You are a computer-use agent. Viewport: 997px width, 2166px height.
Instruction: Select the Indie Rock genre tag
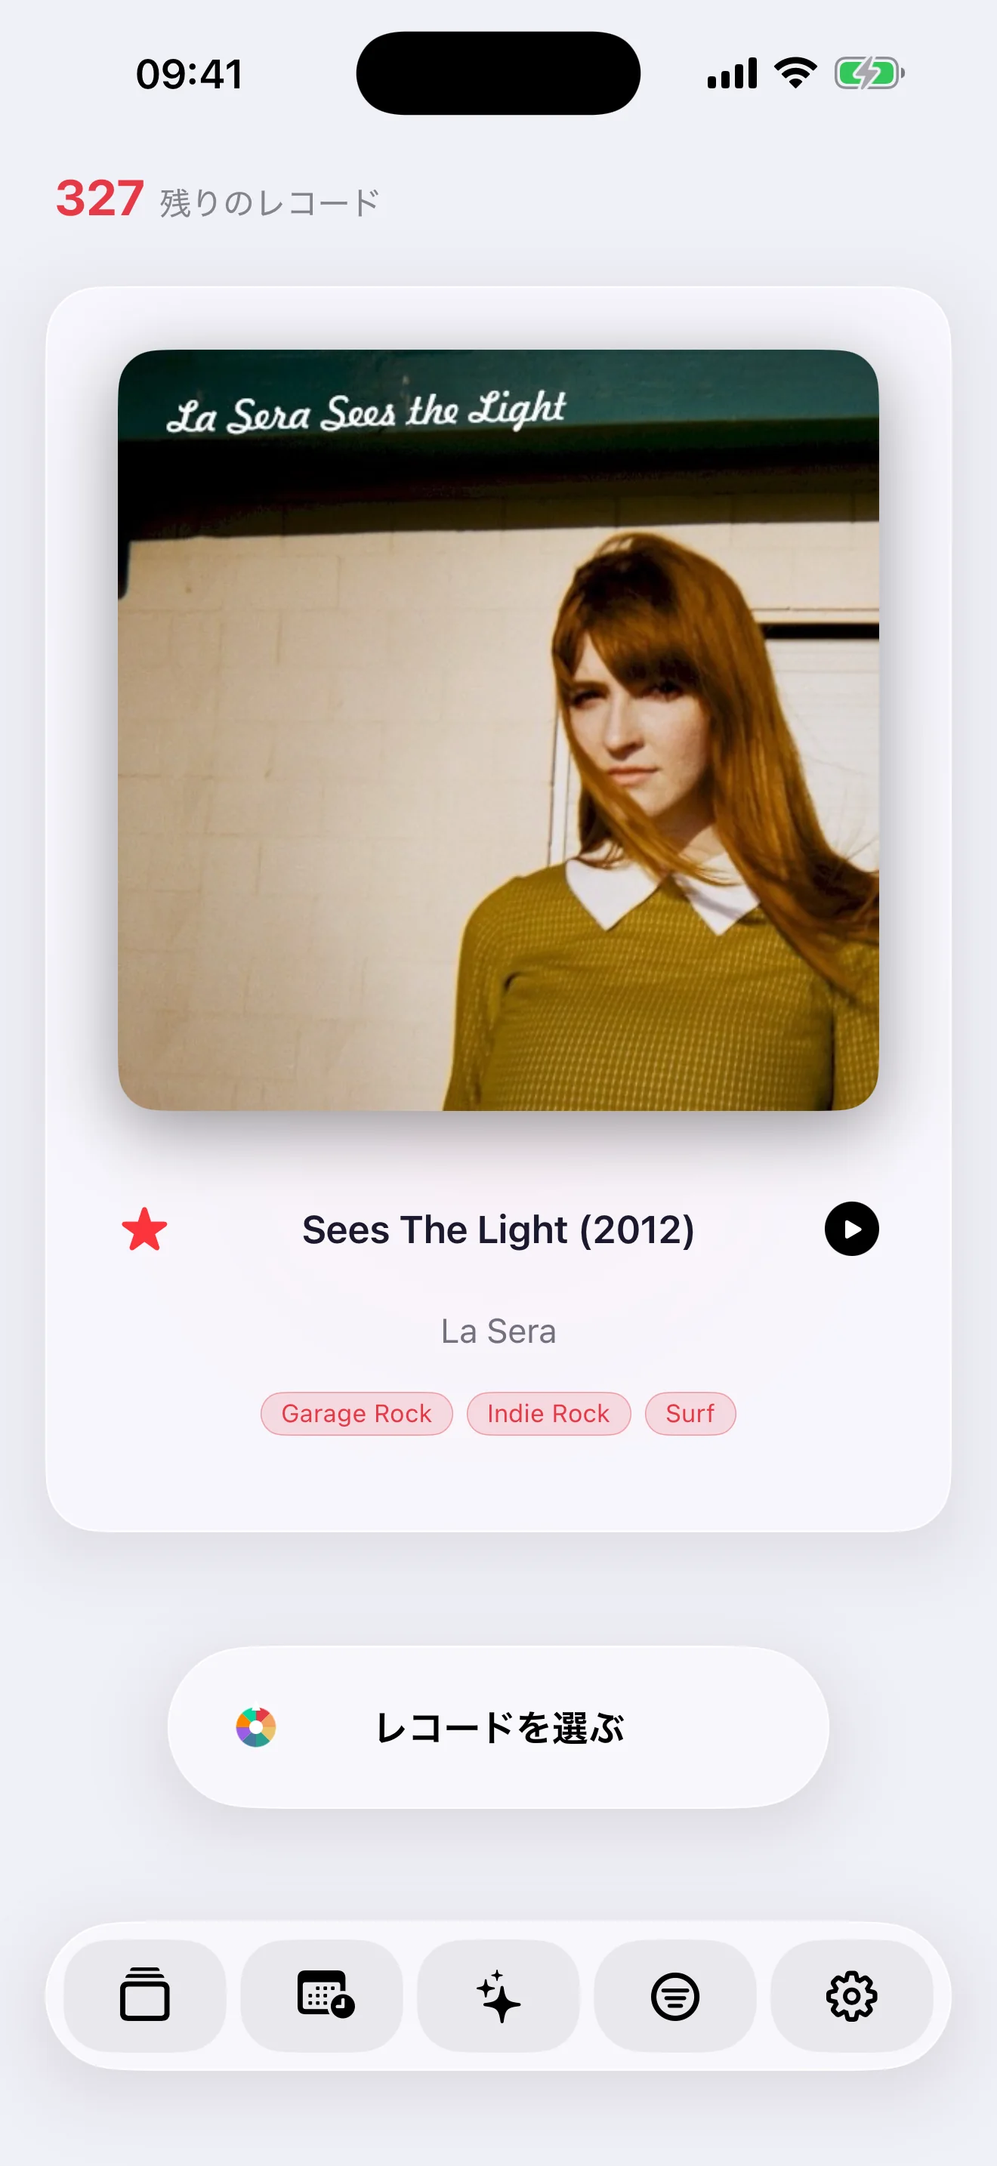549,1414
